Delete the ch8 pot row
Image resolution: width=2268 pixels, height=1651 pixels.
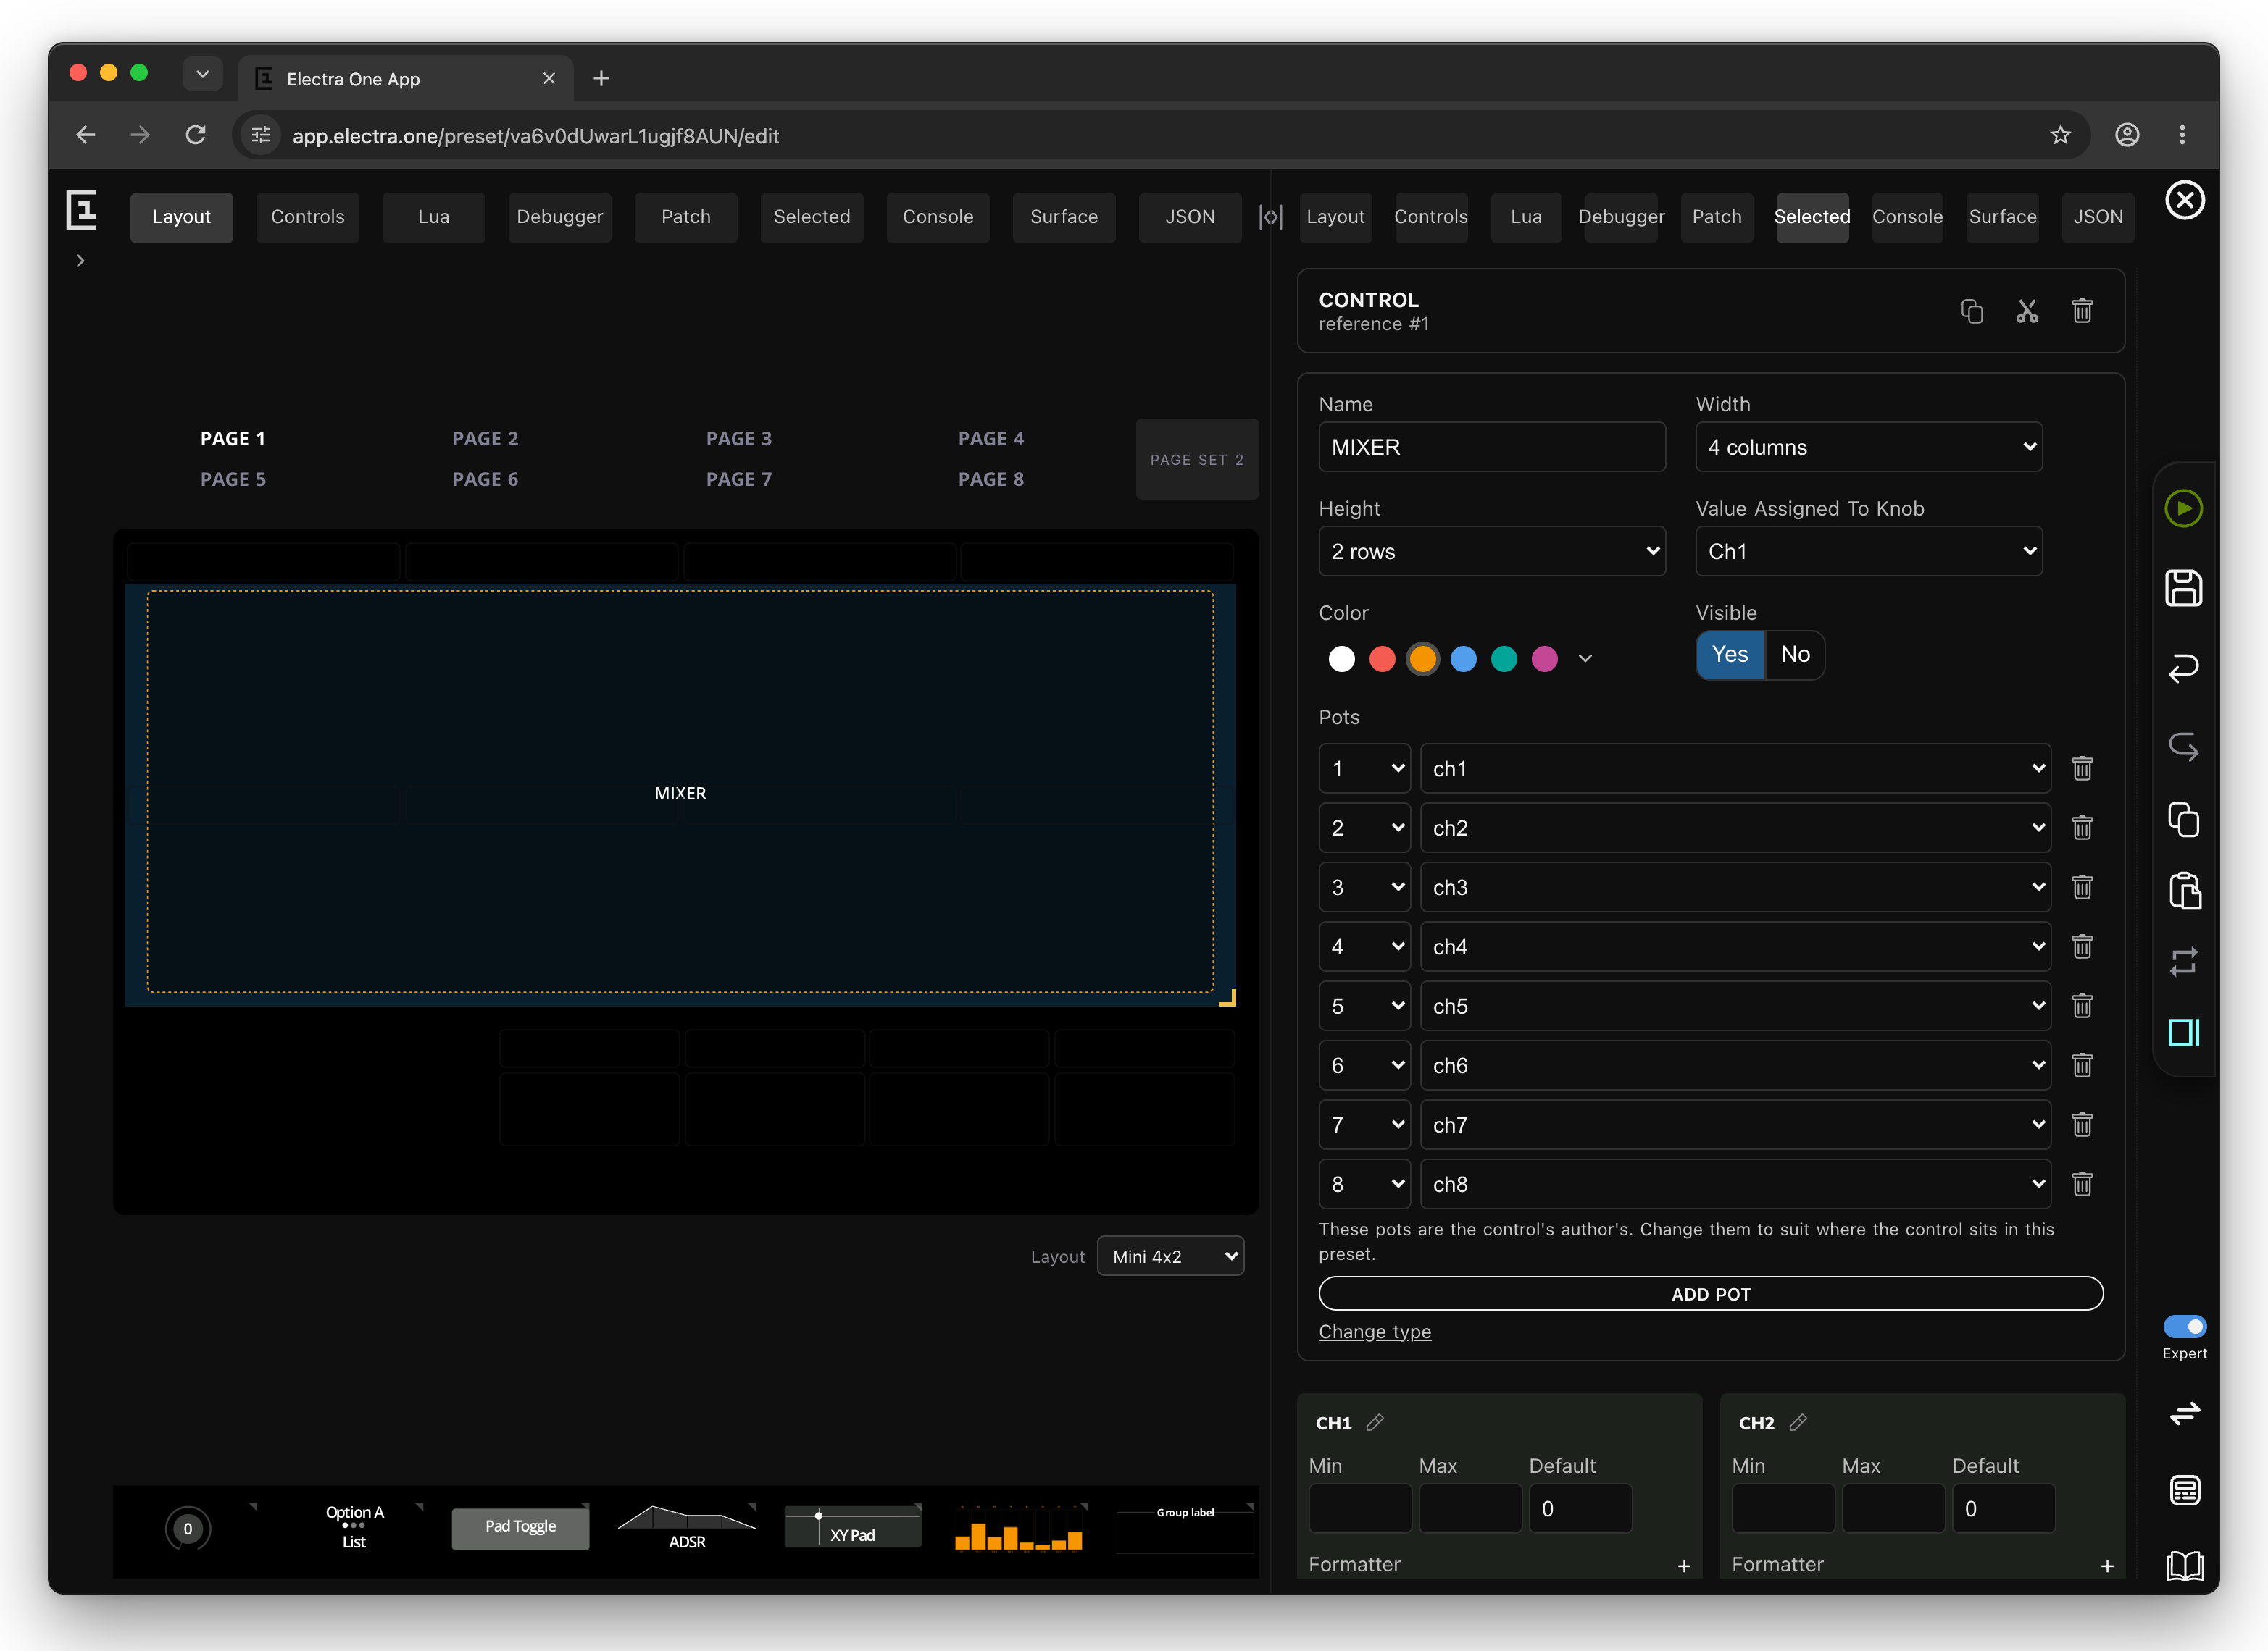point(2082,1184)
